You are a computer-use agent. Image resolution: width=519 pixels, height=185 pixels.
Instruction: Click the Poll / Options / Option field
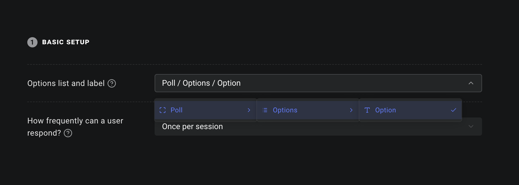(x=318, y=83)
